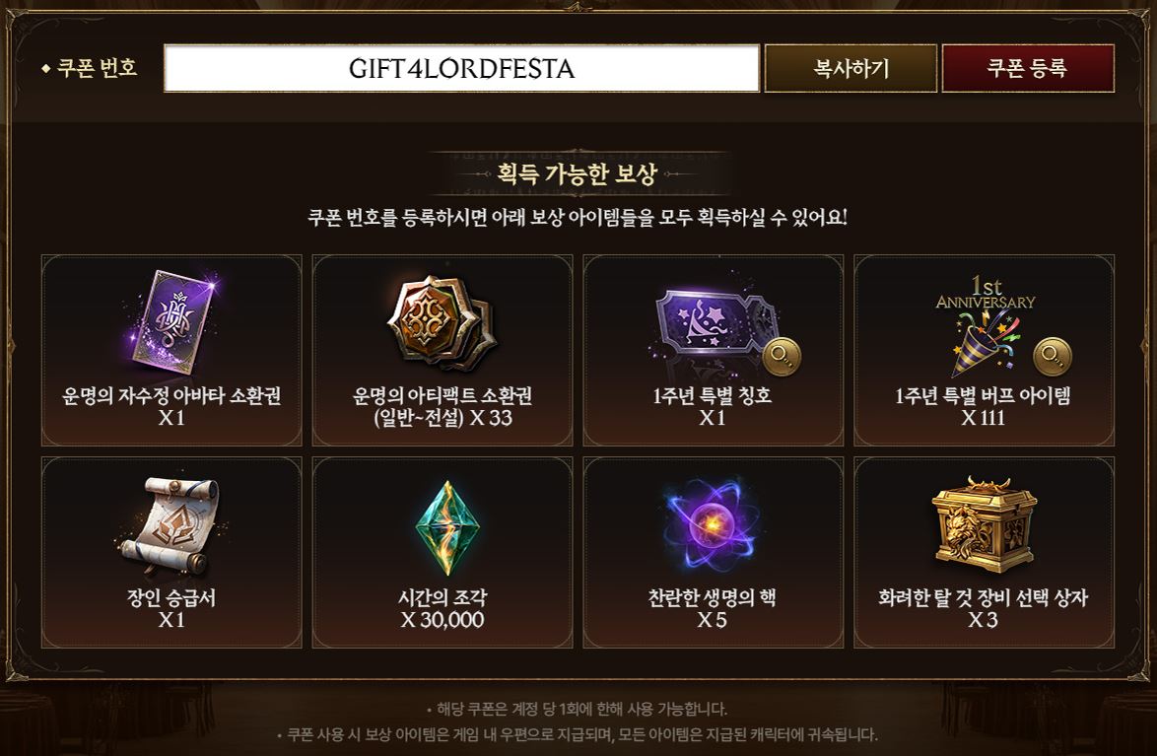Select the 시간의 조각 X 30,000 label
Image resolution: width=1157 pixels, height=756 pixels.
442,608
